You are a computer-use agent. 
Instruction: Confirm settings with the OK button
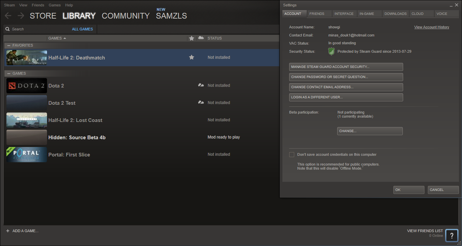point(409,190)
